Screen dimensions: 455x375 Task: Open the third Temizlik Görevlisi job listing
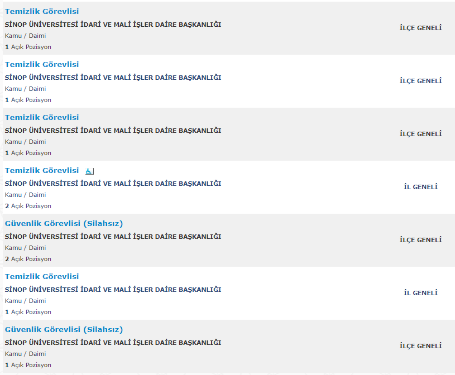tap(42, 118)
